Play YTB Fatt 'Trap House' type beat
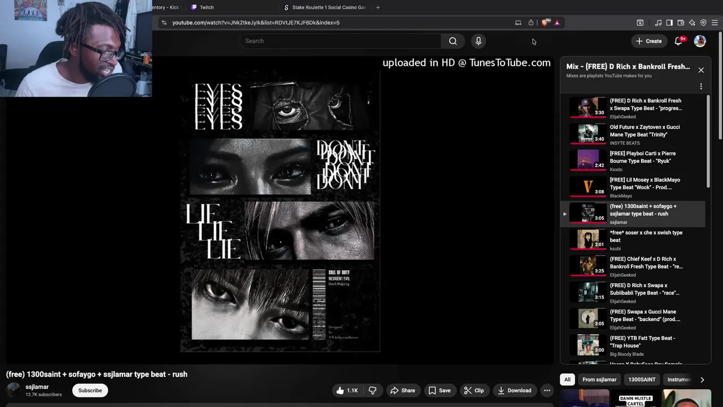Image resolution: width=723 pixels, height=407 pixels. (x=633, y=345)
